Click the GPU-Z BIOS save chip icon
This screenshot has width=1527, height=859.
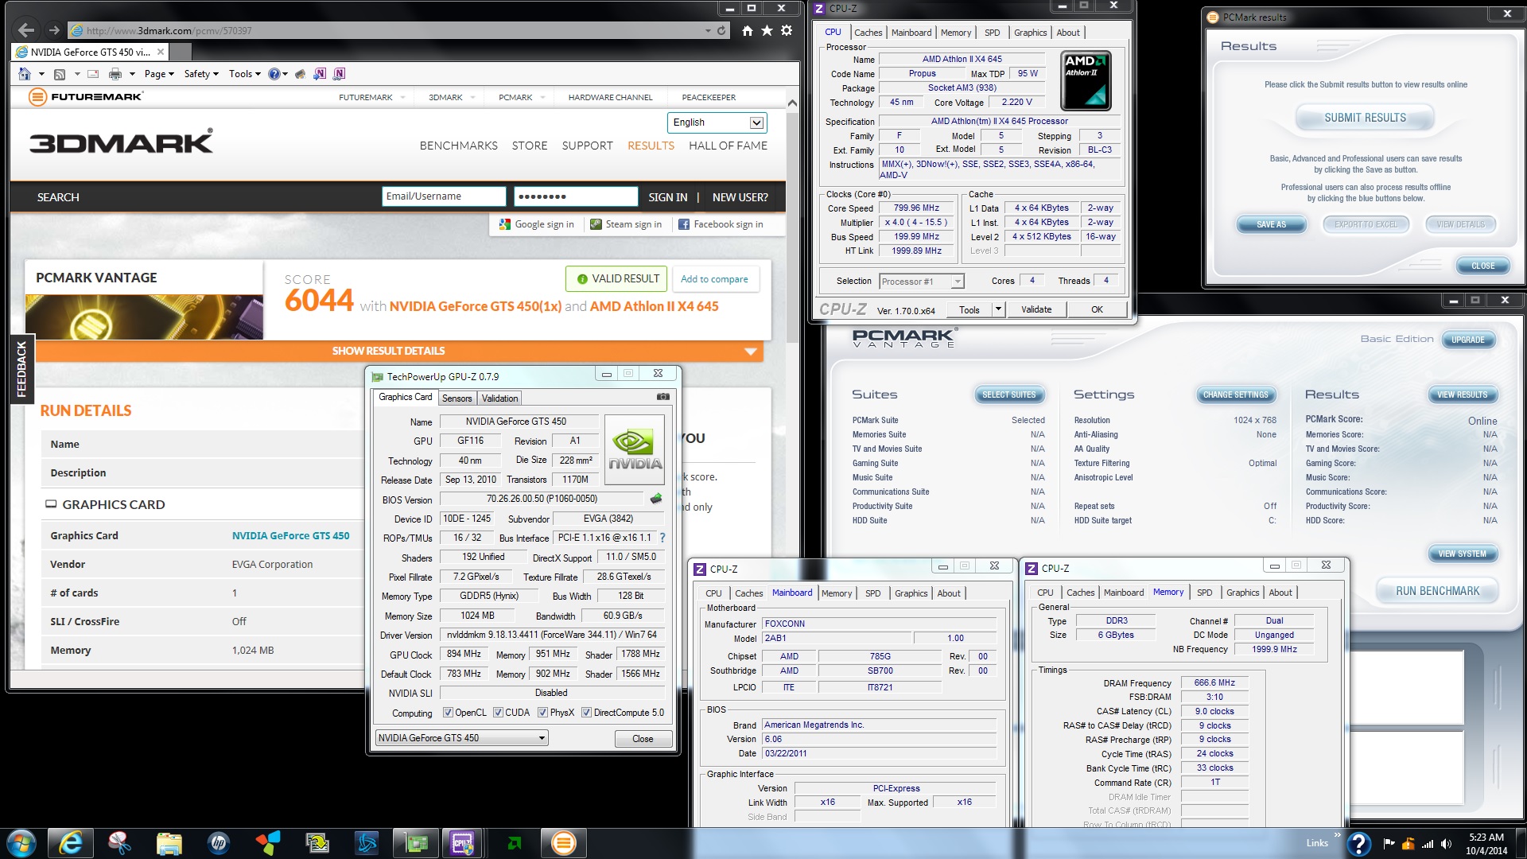(x=656, y=499)
